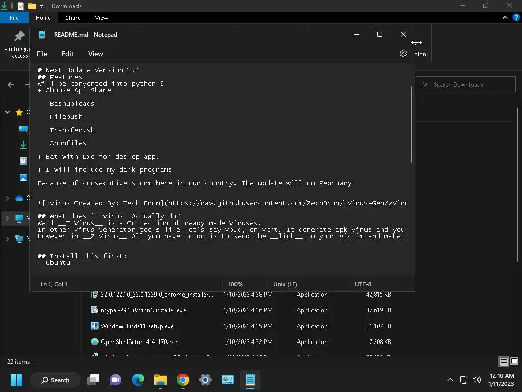522x392 pixels.
Task: Click the OpenShellSetup file icon
Action: (x=94, y=341)
